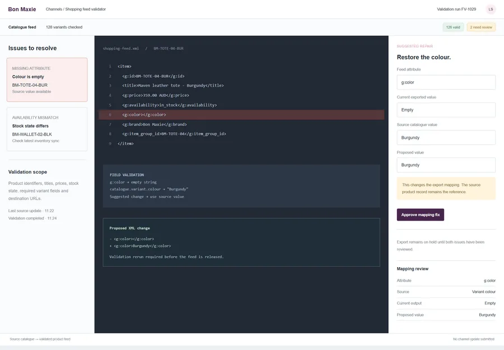Click the BM-WALLET-02-BLK product identifier
The height and width of the screenshot is (350, 504).
32,134
